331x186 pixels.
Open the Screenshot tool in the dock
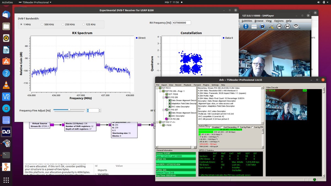click(x=6, y=120)
